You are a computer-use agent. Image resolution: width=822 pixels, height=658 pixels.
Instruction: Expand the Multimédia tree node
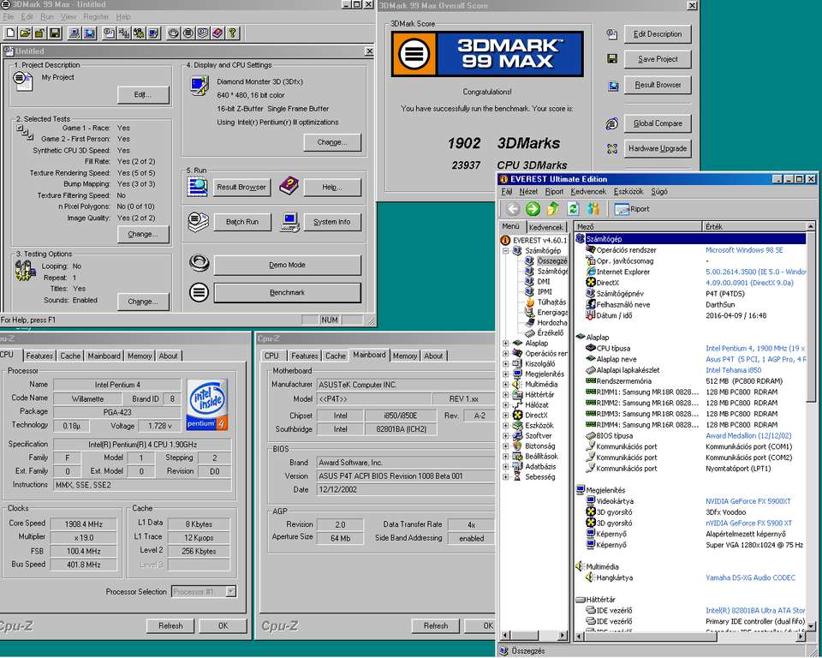click(x=506, y=385)
